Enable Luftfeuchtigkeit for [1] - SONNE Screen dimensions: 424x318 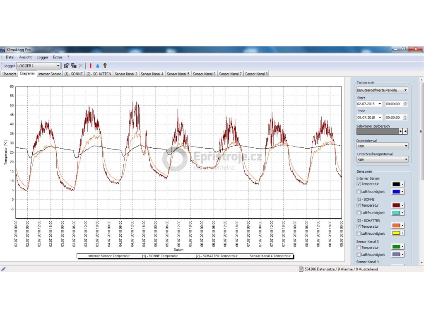click(x=359, y=213)
